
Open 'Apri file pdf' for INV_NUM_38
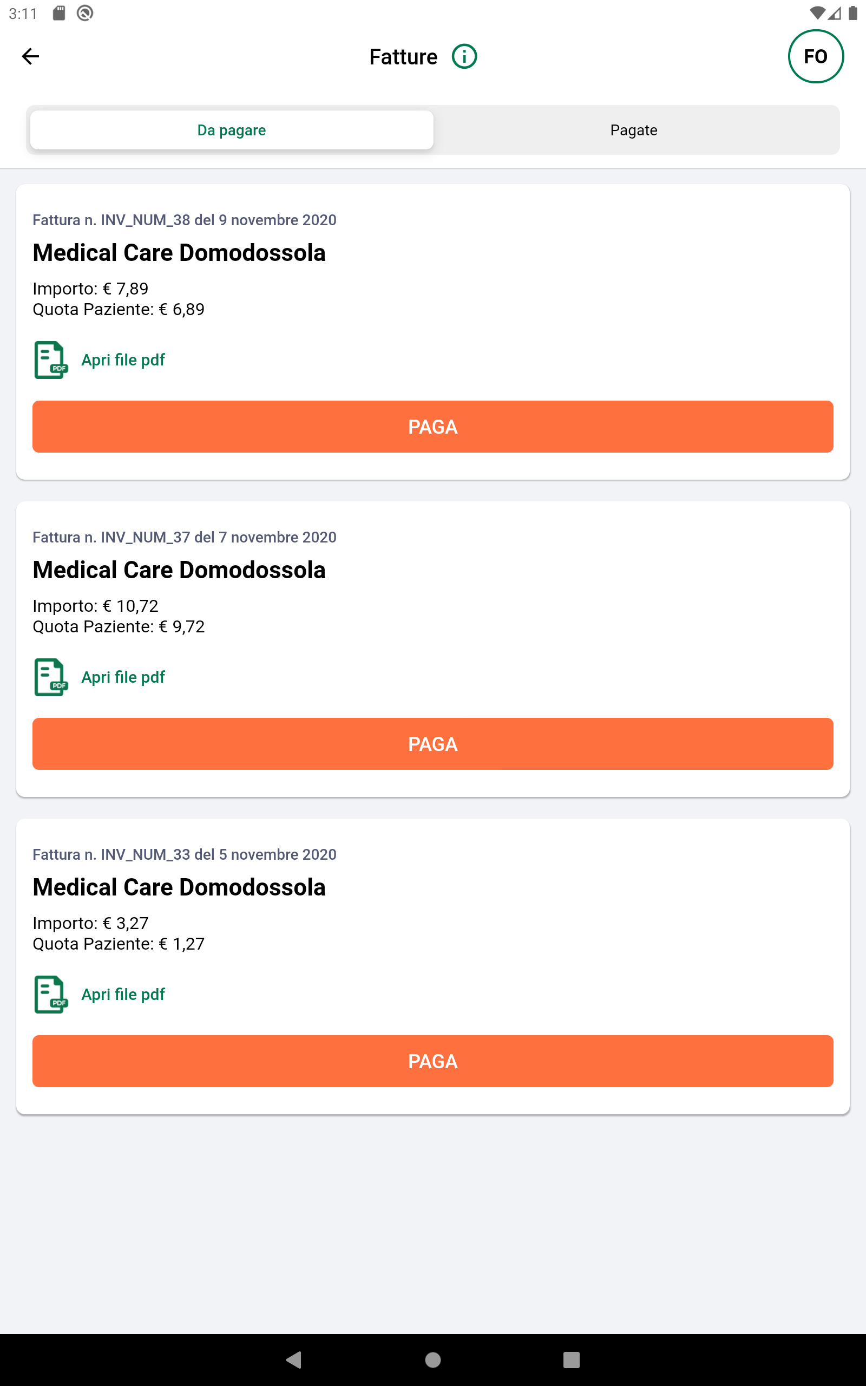tap(123, 359)
